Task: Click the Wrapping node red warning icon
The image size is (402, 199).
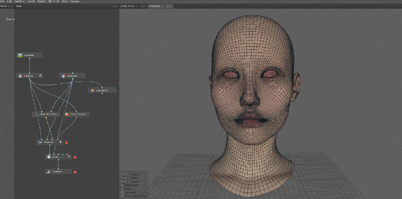Action: click(x=66, y=142)
